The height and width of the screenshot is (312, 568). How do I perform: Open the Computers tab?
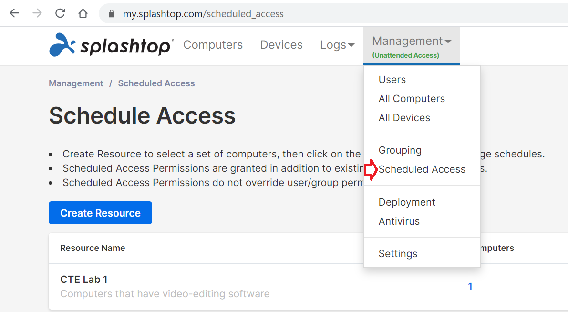213,45
